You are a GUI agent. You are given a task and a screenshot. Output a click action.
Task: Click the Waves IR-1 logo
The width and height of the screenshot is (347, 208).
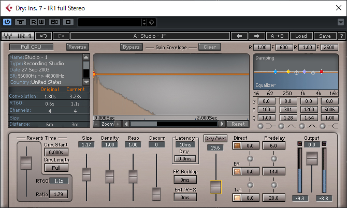click(x=18, y=36)
